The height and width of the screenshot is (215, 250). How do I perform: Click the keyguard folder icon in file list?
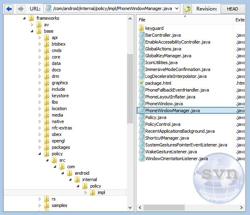point(141,28)
